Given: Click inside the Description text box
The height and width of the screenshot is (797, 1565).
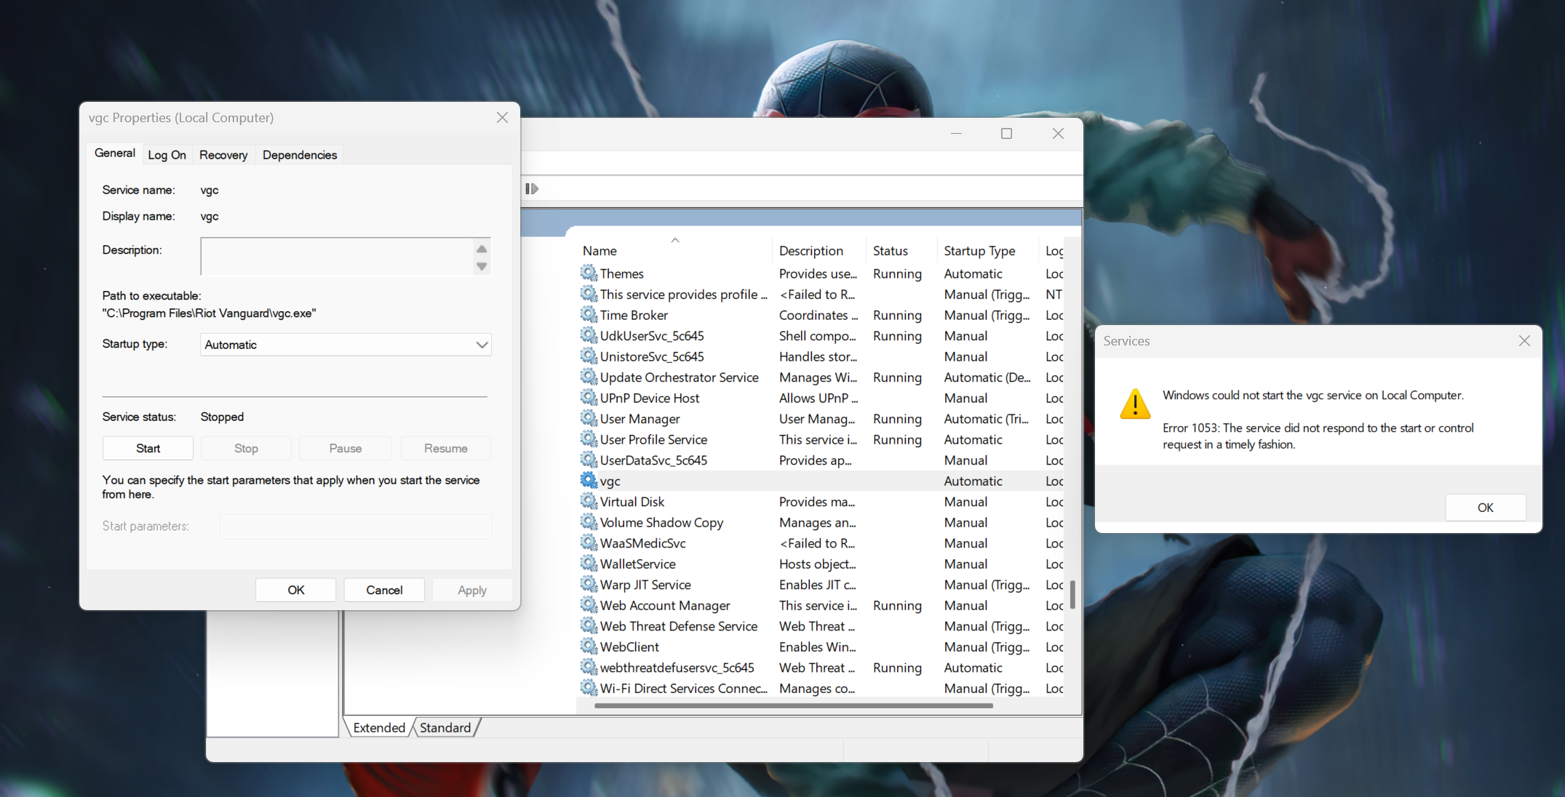Looking at the screenshot, I should click(x=337, y=257).
